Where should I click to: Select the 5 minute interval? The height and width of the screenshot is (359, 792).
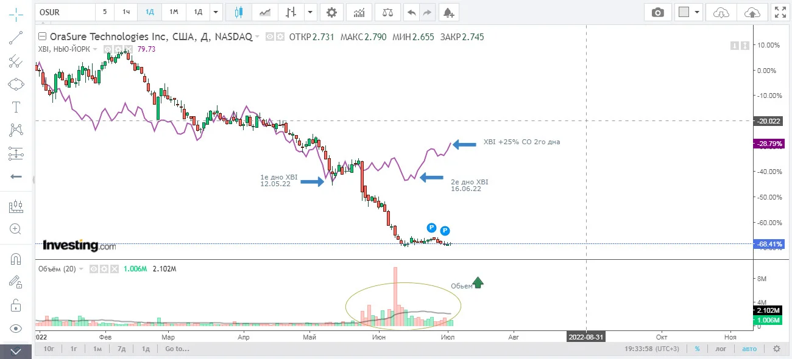105,12
